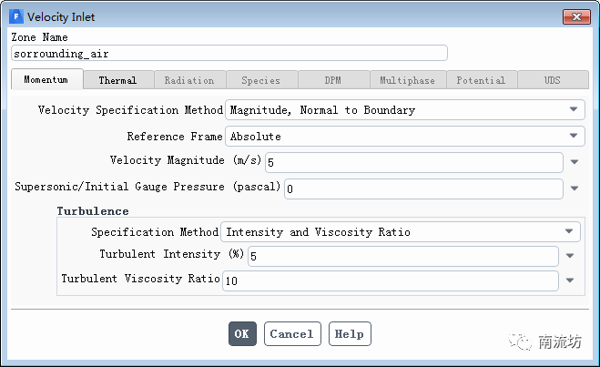Open Help for Velocity Inlet
Screen dimensions: 600x367
[x=350, y=334]
